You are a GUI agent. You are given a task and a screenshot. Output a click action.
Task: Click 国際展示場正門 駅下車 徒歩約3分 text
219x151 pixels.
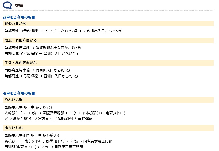pos(32,135)
